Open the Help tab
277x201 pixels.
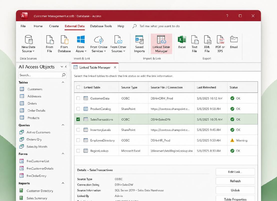tap(121, 26)
